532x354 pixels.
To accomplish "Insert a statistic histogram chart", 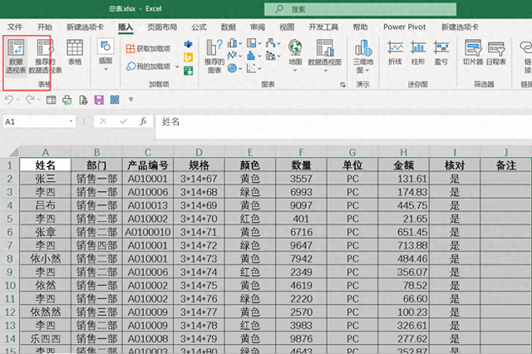I will pos(251,56).
